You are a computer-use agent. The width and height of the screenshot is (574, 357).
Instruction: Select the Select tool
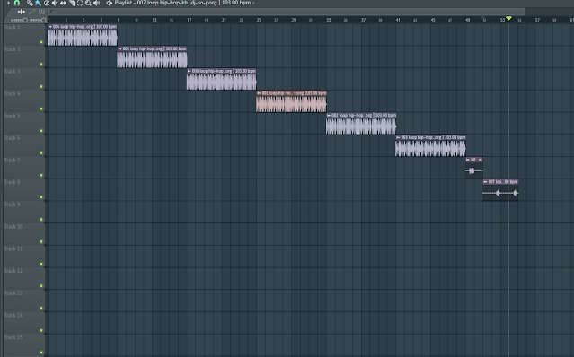tap(80, 3)
